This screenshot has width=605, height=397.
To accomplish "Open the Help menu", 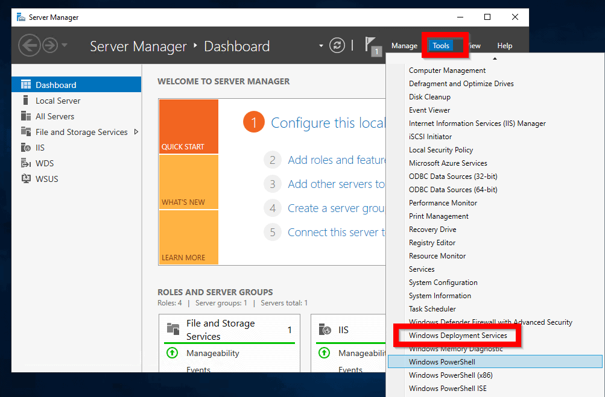I will point(504,46).
